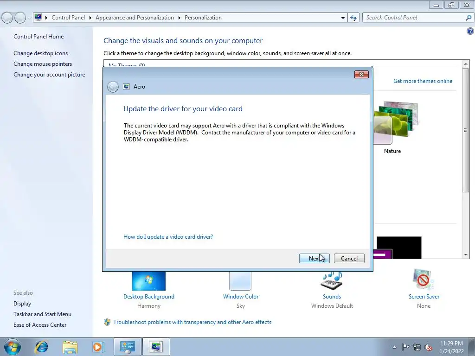The image size is (475, 356).
Task: Open Change your account picture
Action: 49,75
